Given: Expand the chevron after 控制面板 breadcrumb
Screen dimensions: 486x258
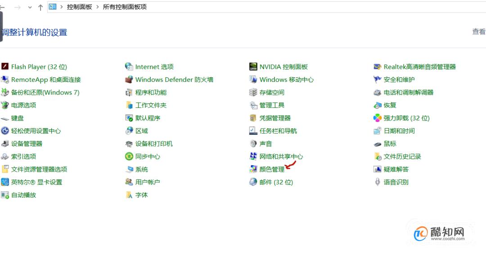Looking at the screenshot, I should point(97,7).
